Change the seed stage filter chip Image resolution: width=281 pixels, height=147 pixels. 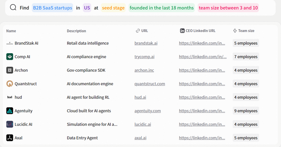click(113, 8)
